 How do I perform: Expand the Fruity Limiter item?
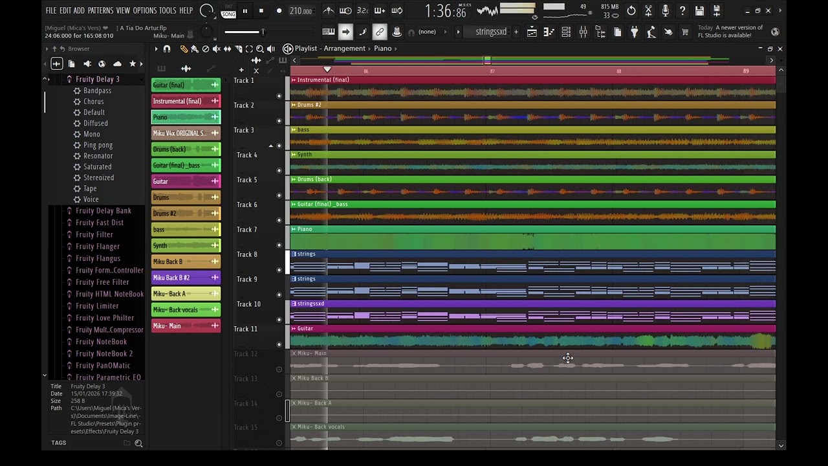click(x=96, y=306)
